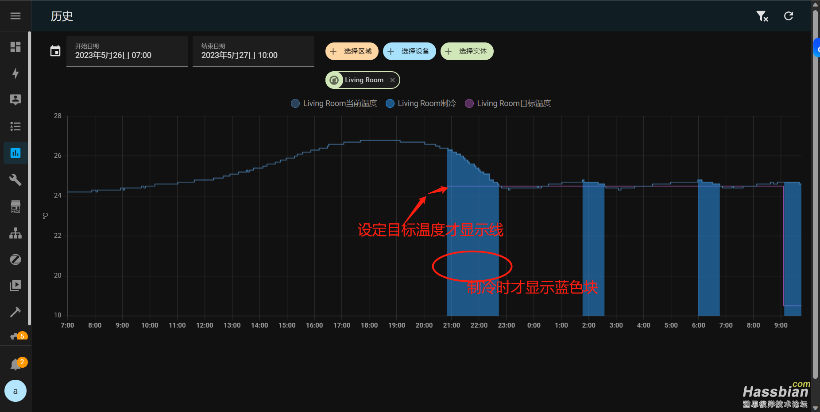
Task: Open the round gauge sidebar icon
Action: 15,259
